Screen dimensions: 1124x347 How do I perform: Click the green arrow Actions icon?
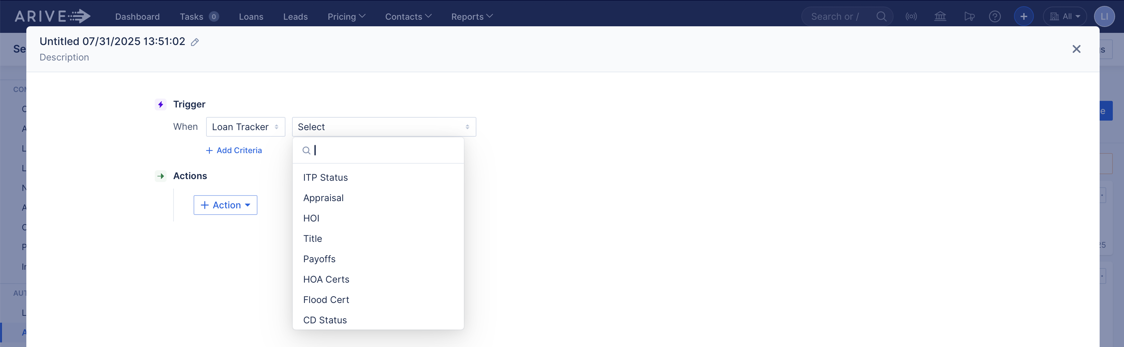click(x=161, y=176)
